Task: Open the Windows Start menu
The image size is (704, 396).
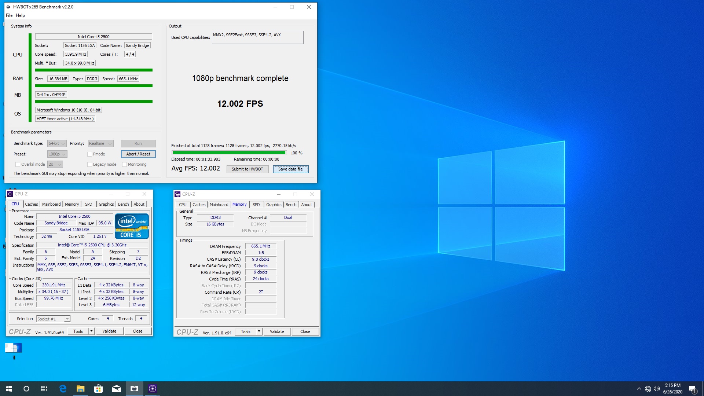Action: 9,389
